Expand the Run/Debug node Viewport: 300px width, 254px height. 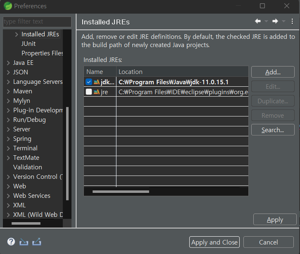pyautogui.click(x=8, y=120)
